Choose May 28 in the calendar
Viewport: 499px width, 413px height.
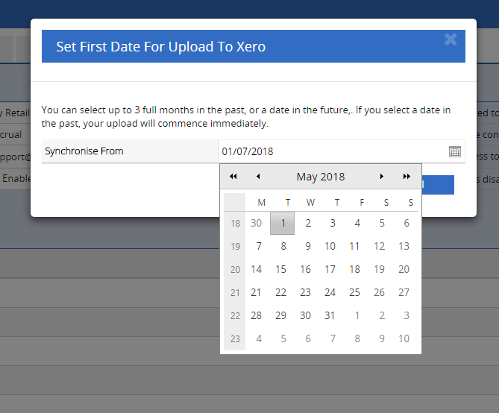click(257, 315)
